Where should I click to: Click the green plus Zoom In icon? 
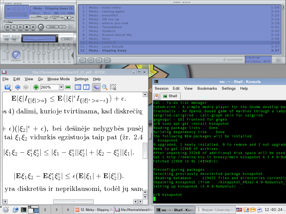click(x=36, y=87)
